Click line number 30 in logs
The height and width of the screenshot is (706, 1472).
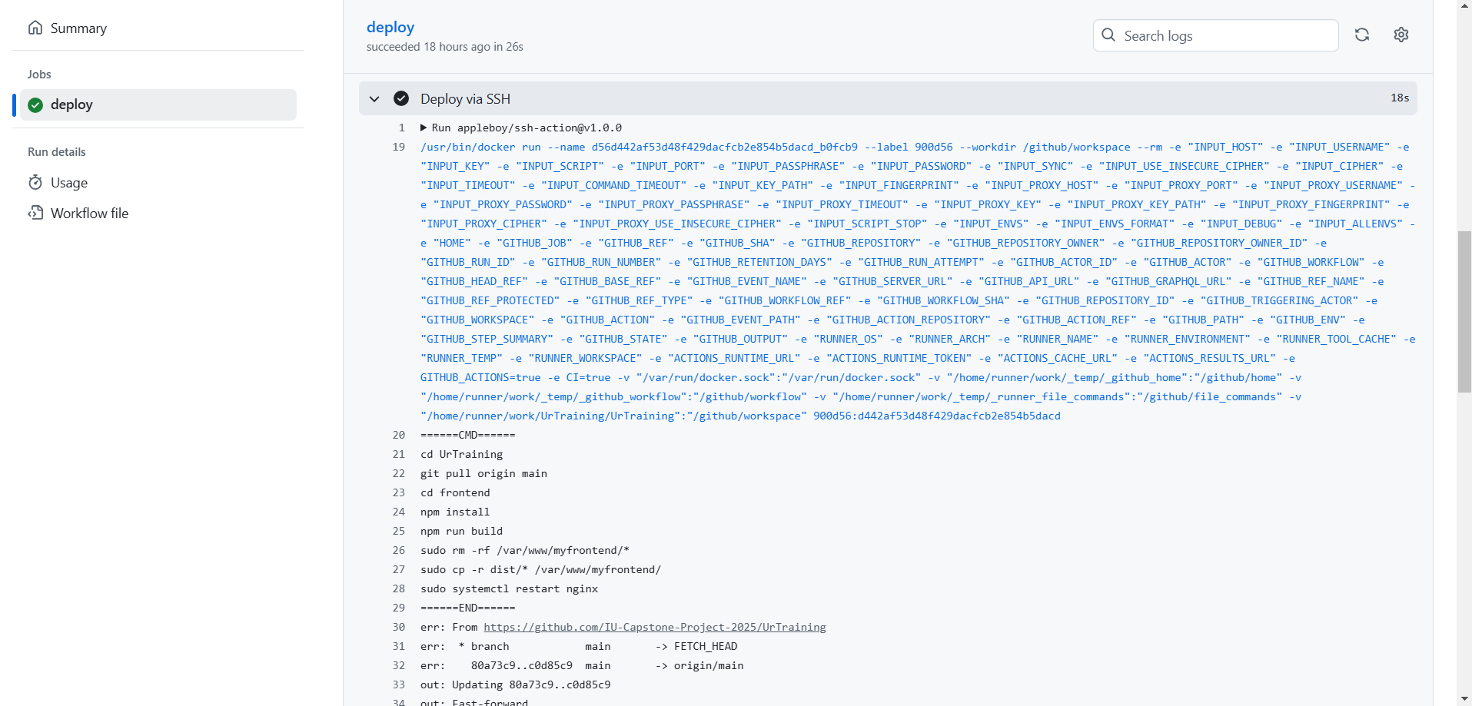point(399,627)
